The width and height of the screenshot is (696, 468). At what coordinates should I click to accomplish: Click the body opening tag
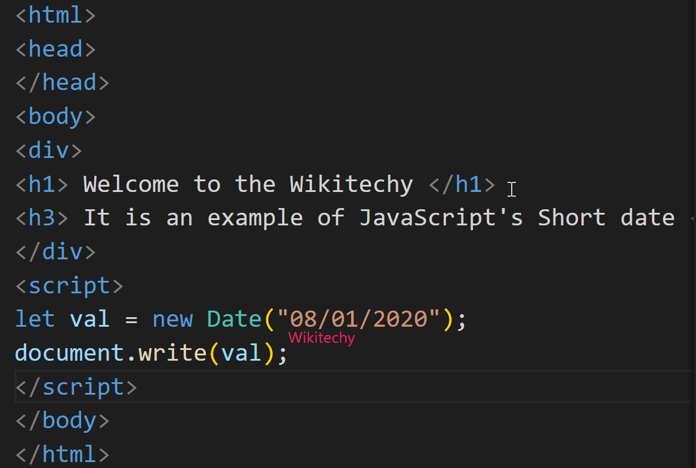pyautogui.click(x=55, y=116)
